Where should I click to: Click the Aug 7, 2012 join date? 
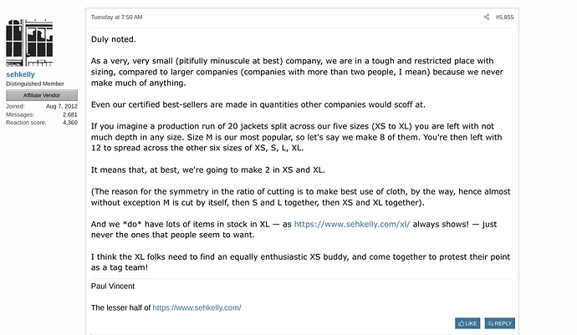tap(62, 106)
